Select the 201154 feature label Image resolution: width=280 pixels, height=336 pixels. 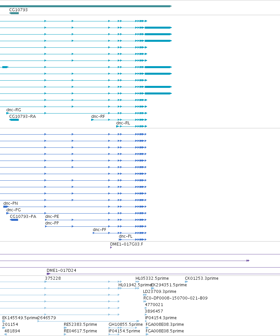click(x=10, y=324)
